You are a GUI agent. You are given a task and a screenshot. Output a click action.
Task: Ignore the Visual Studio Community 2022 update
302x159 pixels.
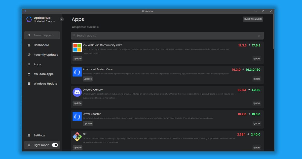[x=257, y=59]
